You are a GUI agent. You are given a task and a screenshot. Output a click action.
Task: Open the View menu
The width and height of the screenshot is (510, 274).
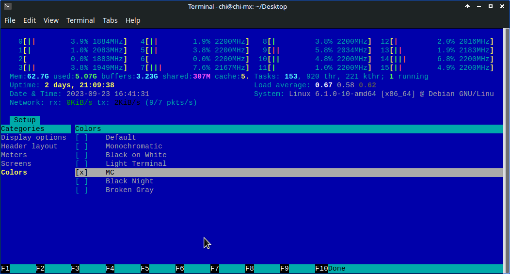tap(51, 20)
